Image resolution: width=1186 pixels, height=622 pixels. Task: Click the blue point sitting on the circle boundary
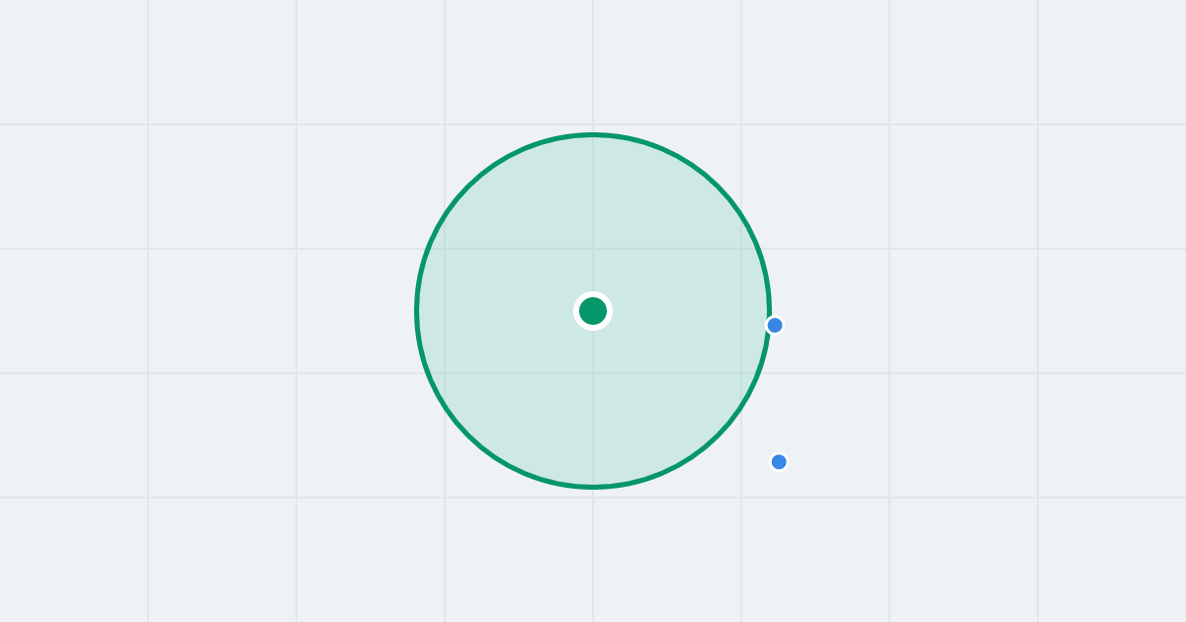(x=775, y=325)
